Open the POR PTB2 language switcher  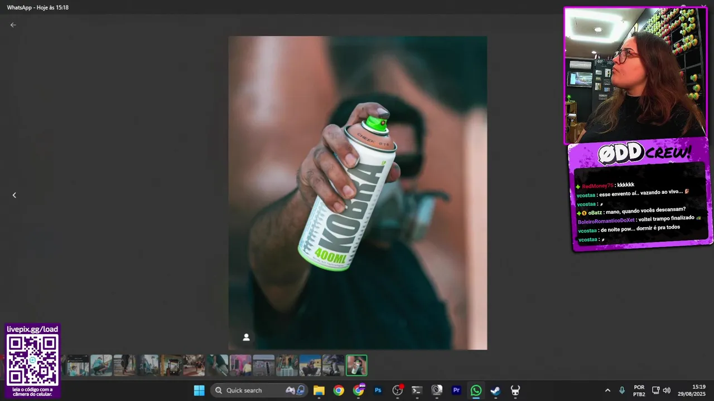[639, 390]
